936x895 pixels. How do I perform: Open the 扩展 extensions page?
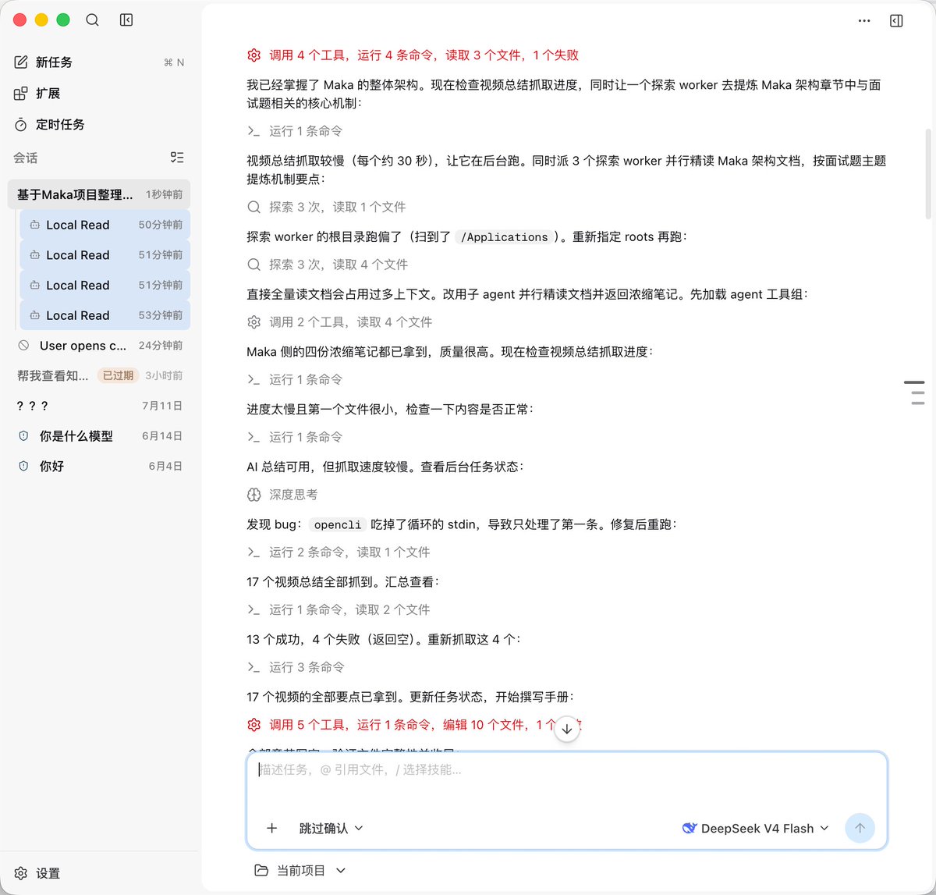[99, 94]
